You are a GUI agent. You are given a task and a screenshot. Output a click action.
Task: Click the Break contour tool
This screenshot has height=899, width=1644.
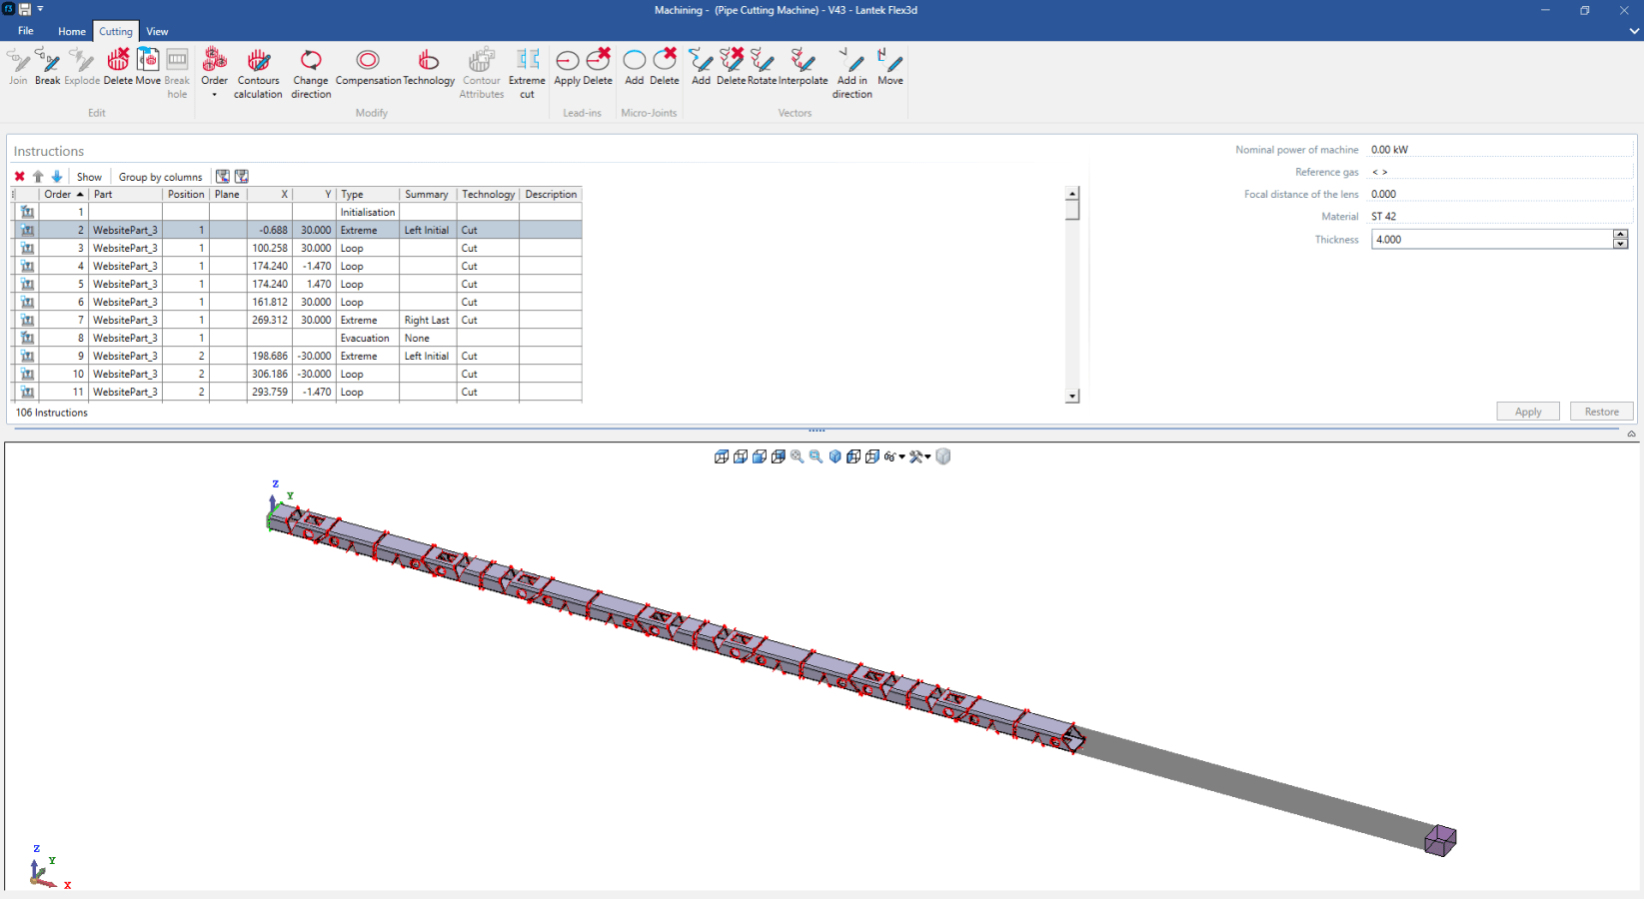click(47, 67)
